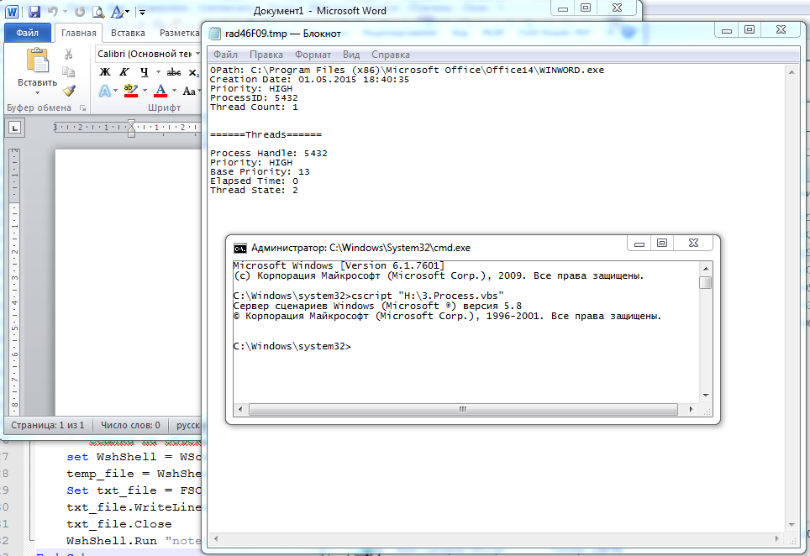Minimize the Notepad window

(727, 30)
